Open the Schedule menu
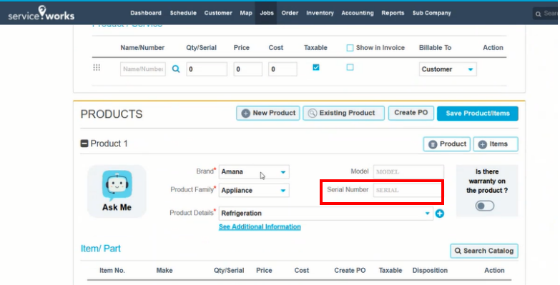This screenshot has width=560, height=285. coord(183,13)
